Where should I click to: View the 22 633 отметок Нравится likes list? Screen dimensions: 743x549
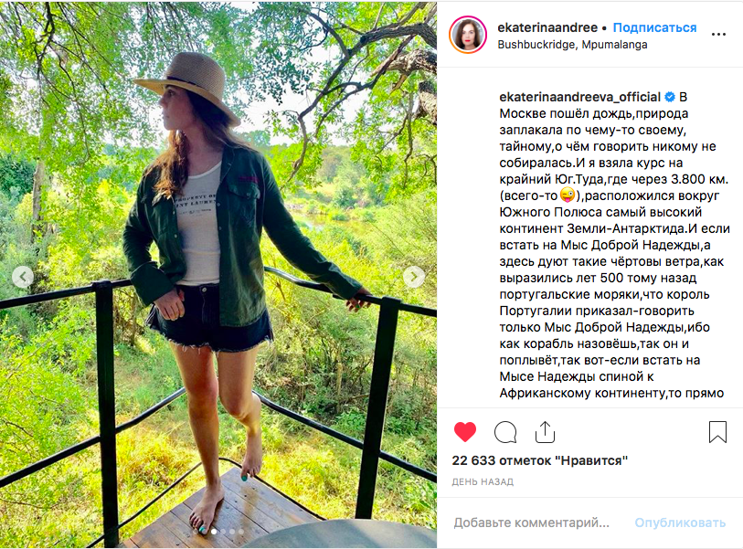coord(540,460)
